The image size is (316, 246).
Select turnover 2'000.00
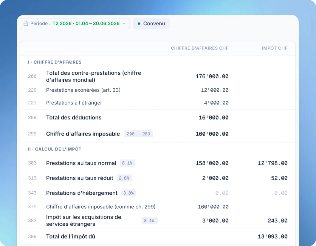click(215, 178)
